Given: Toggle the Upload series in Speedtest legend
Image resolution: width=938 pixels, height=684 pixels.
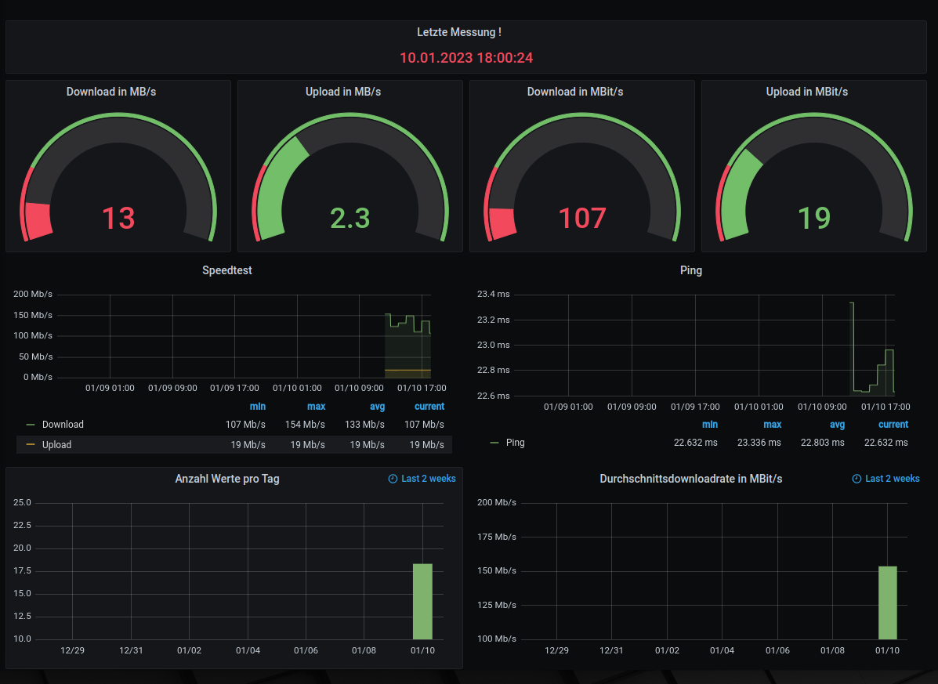Looking at the screenshot, I should coord(57,445).
